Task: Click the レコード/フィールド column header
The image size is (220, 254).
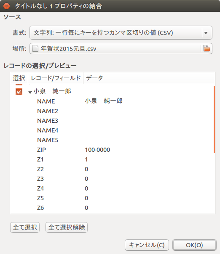Action: click(x=56, y=78)
